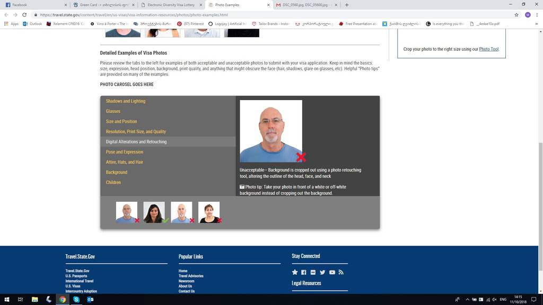This screenshot has width=543, height=305.
Task: Select Resolution, Print Size, and Quality tab
Action: [x=136, y=131]
